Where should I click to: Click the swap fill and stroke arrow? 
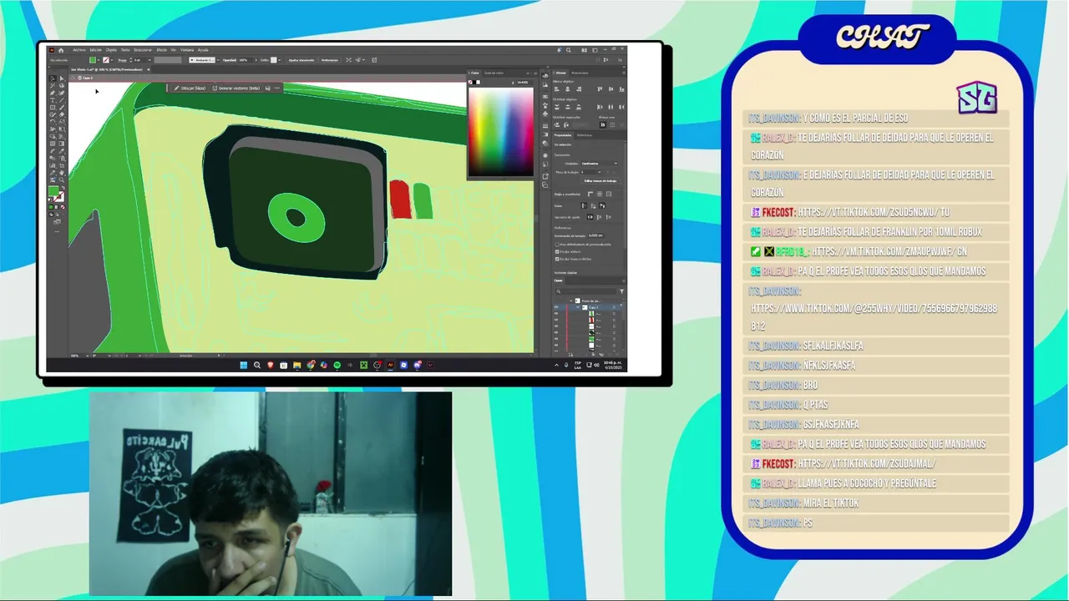click(x=63, y=187)
